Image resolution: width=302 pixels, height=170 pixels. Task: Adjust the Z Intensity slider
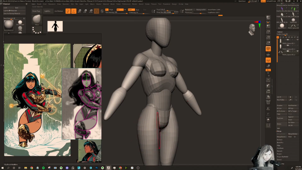tap(139, 13)
